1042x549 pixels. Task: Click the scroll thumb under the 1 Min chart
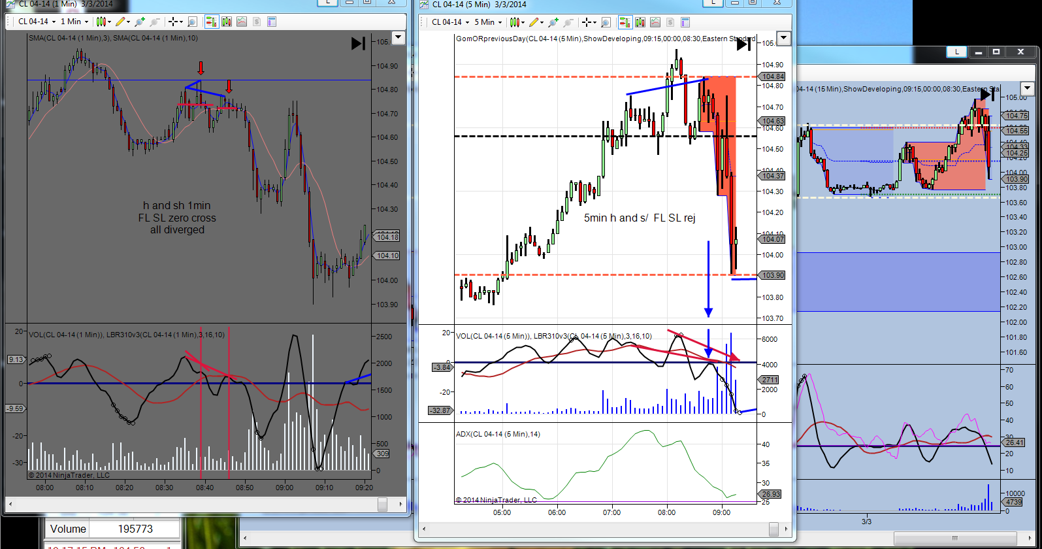click(x=383, y=504)
